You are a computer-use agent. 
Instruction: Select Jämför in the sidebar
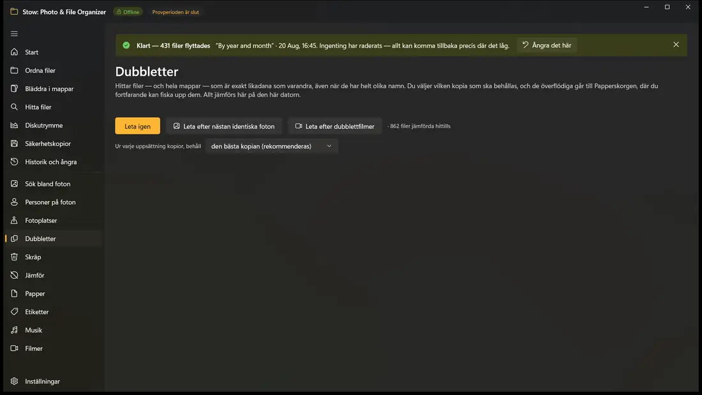[x=54, y=275]
